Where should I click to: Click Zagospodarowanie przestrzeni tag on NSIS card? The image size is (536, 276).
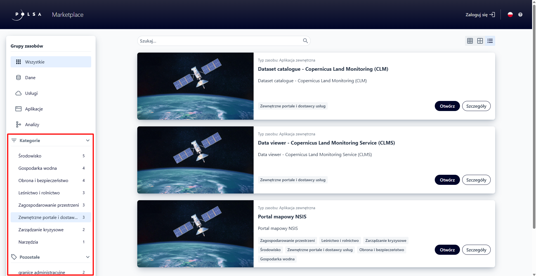tap(287, 240)
